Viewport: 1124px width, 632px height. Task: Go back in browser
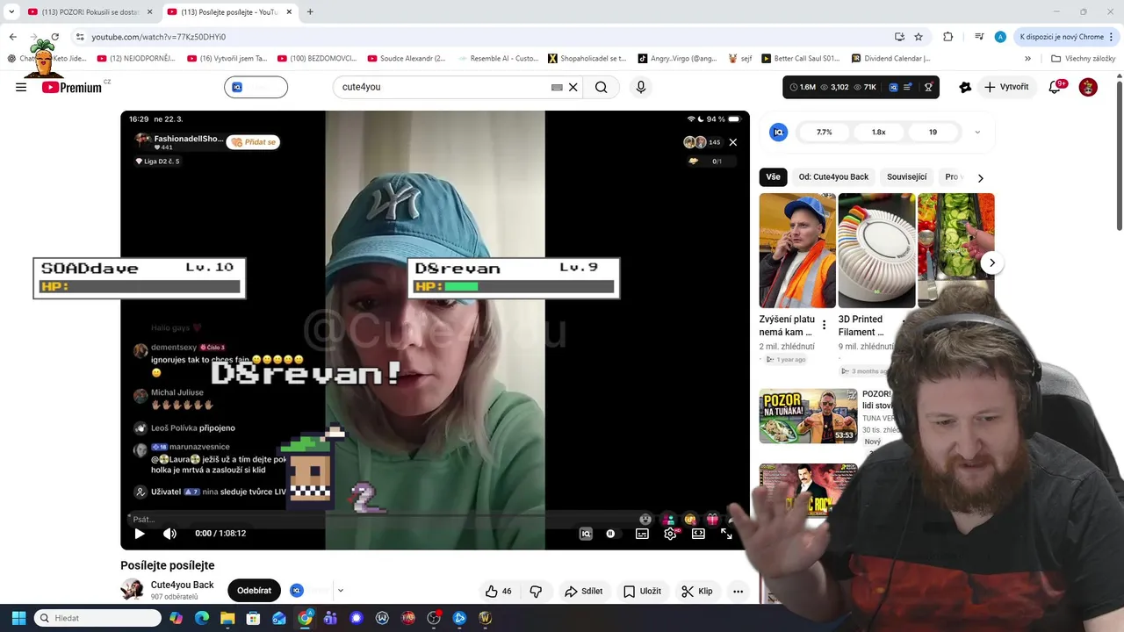(x=12, y=37)
